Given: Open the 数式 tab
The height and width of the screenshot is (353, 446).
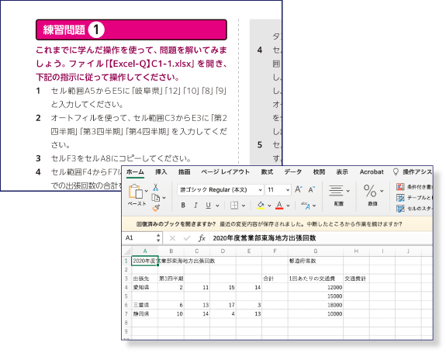Looking at the screenshot, I should point(267,171).
